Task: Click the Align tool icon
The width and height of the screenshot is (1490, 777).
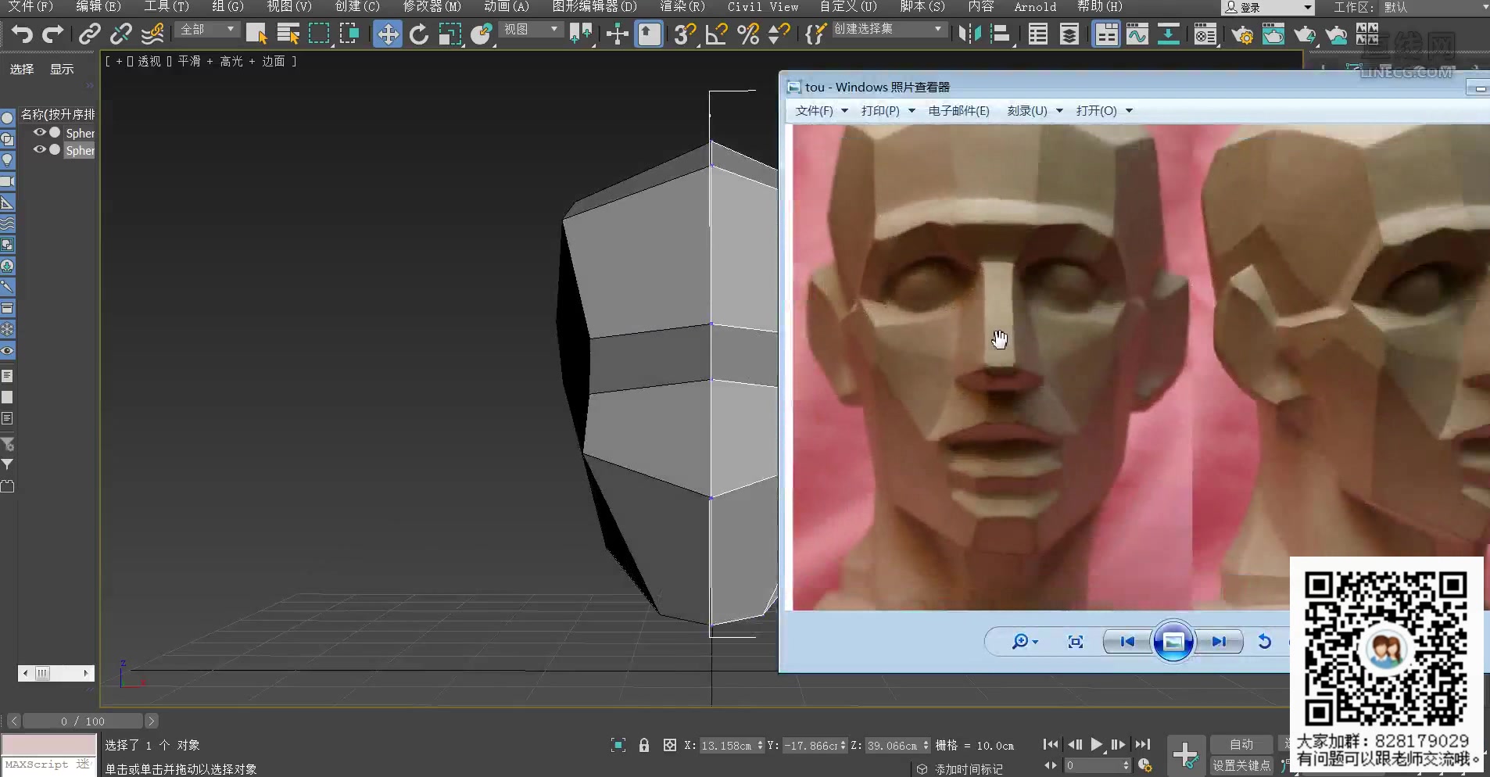Action: tap(1001, 34)
